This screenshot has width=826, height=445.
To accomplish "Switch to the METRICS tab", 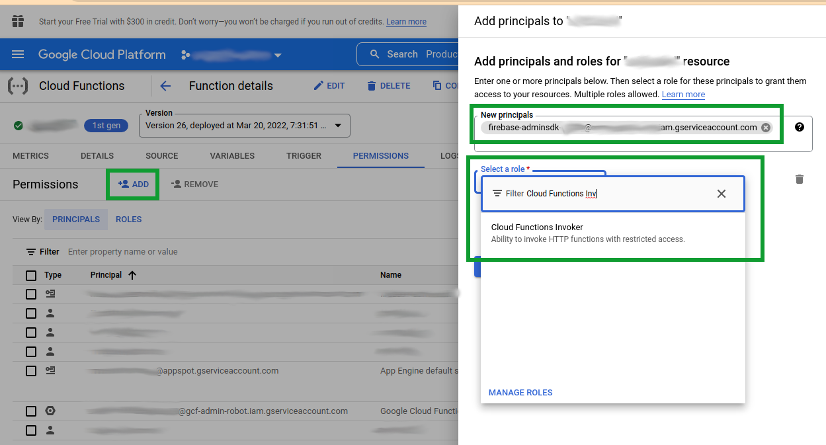I will 30,156.
